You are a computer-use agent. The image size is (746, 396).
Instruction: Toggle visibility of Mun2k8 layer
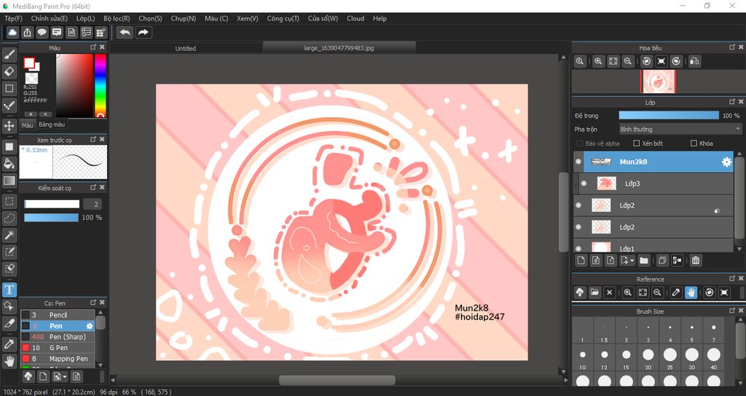[x=578, y=162]
